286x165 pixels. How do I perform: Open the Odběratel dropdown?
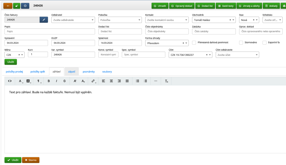tap(73, 20)
